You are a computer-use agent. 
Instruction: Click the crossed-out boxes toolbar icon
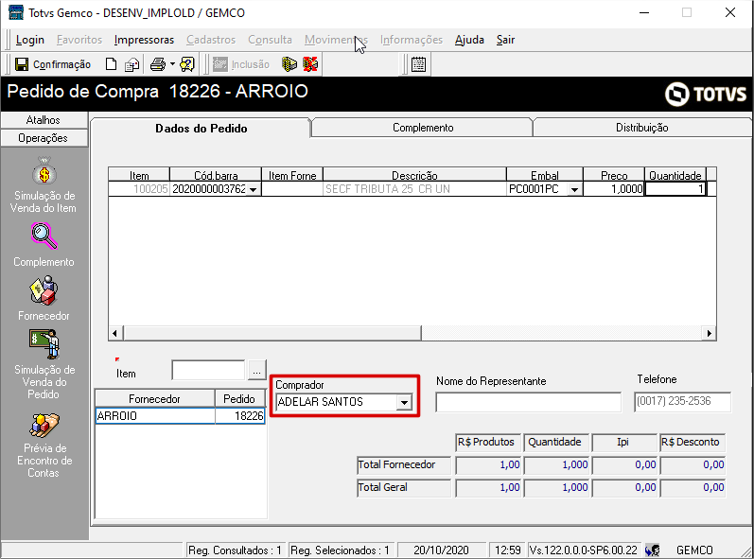(x=310, y=64)
